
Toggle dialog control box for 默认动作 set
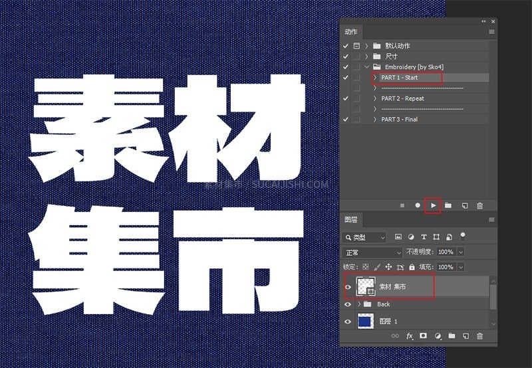point(356,46)
